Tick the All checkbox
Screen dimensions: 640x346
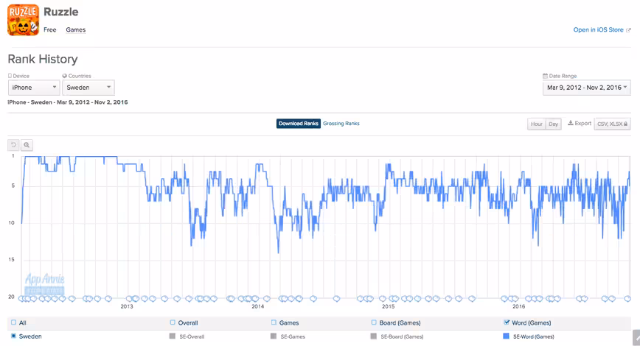[x=13, y=322]
